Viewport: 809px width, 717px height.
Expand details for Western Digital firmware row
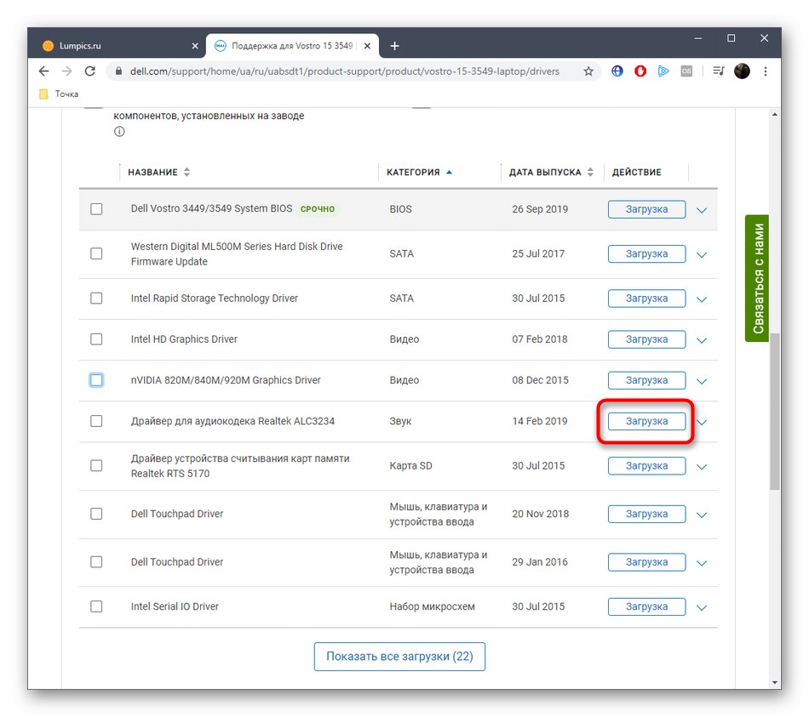click(702, 254)
